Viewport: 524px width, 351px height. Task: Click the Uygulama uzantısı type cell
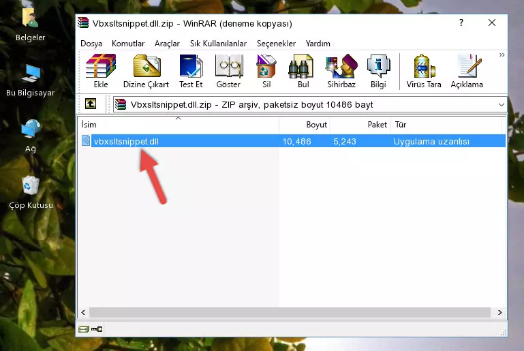click(431, 141)
